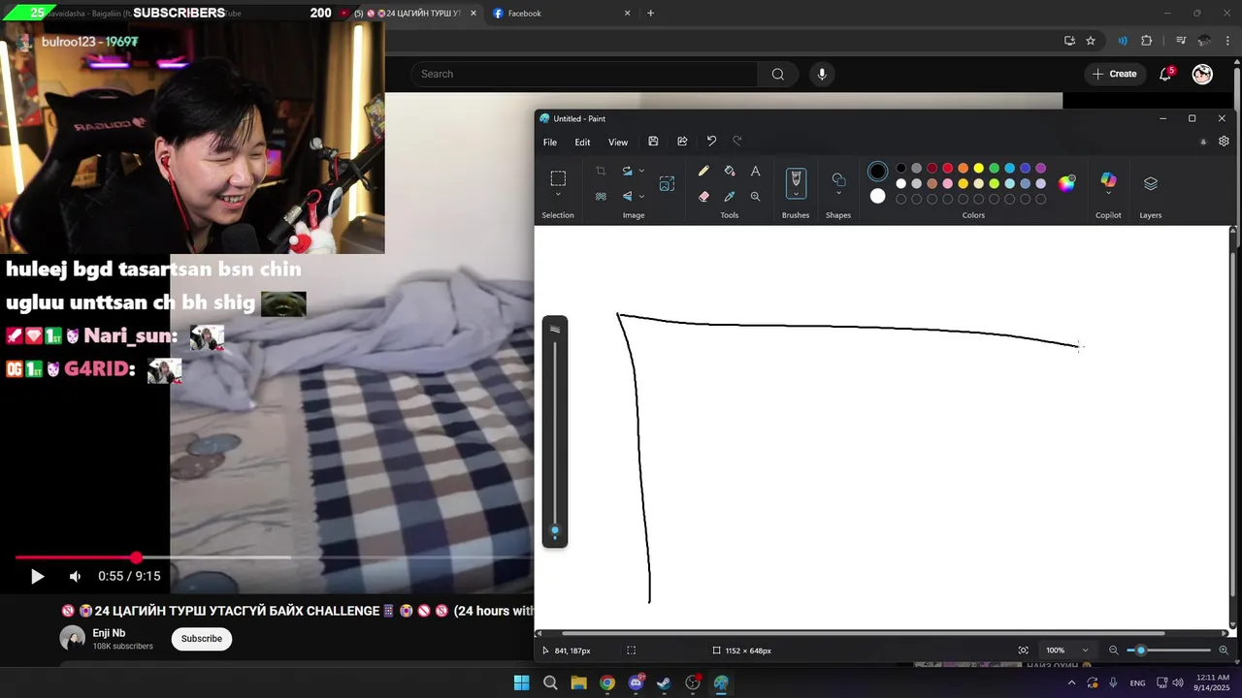Click the Crop icon in Image group
1242x698 pixels.
[601, 171]
